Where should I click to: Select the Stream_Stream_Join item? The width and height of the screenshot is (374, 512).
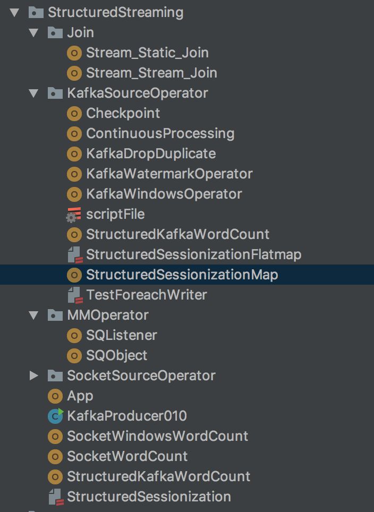pyautogui.click(x=151, y=73)
